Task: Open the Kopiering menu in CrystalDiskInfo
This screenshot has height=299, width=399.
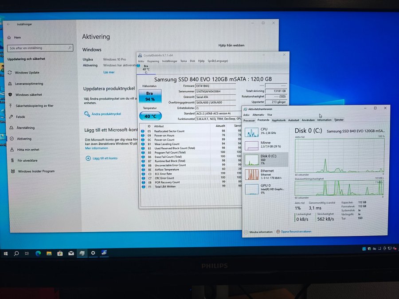Action: coord(153,61)
